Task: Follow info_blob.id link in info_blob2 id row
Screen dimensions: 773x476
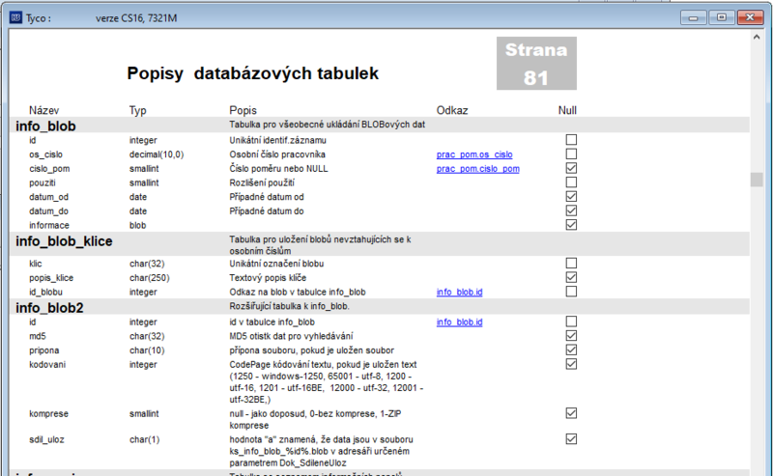Action: [460, 322]
